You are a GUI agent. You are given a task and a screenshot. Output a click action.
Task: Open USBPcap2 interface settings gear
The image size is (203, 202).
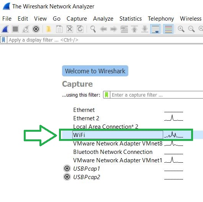click(x=67, y=177)
